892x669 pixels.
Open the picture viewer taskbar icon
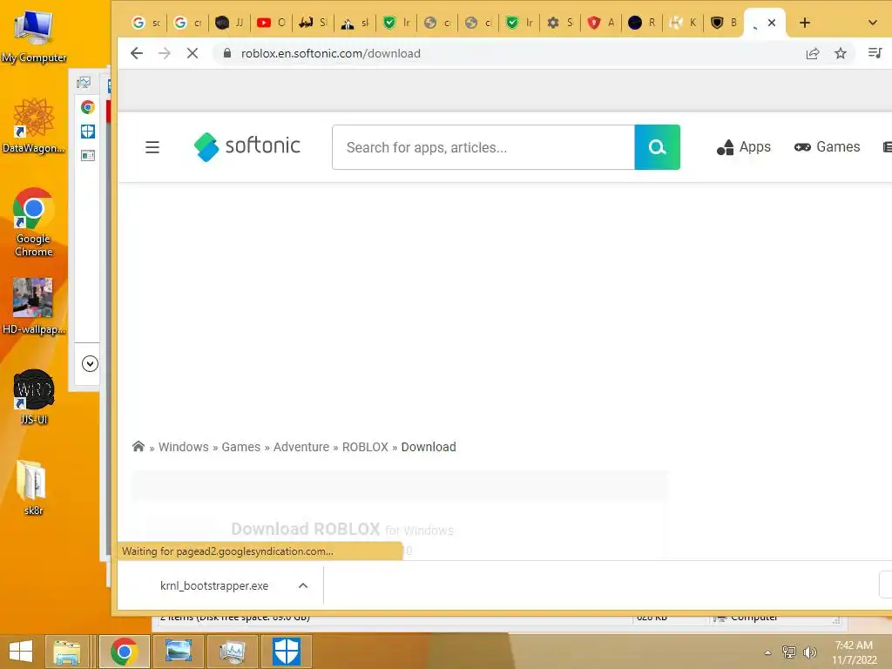(x=178, y=652)
